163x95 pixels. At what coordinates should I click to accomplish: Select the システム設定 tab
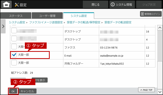tap(79, 16)
